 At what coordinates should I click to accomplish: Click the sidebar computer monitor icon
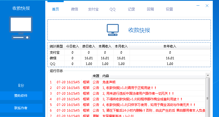click(x=21, y=28)
